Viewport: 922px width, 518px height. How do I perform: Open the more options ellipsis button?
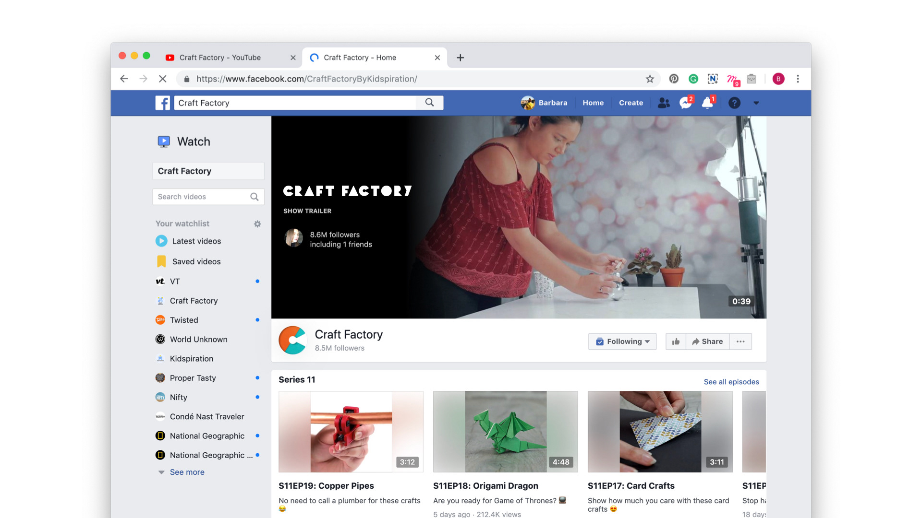pyautogui.click(x=740, y=341)
